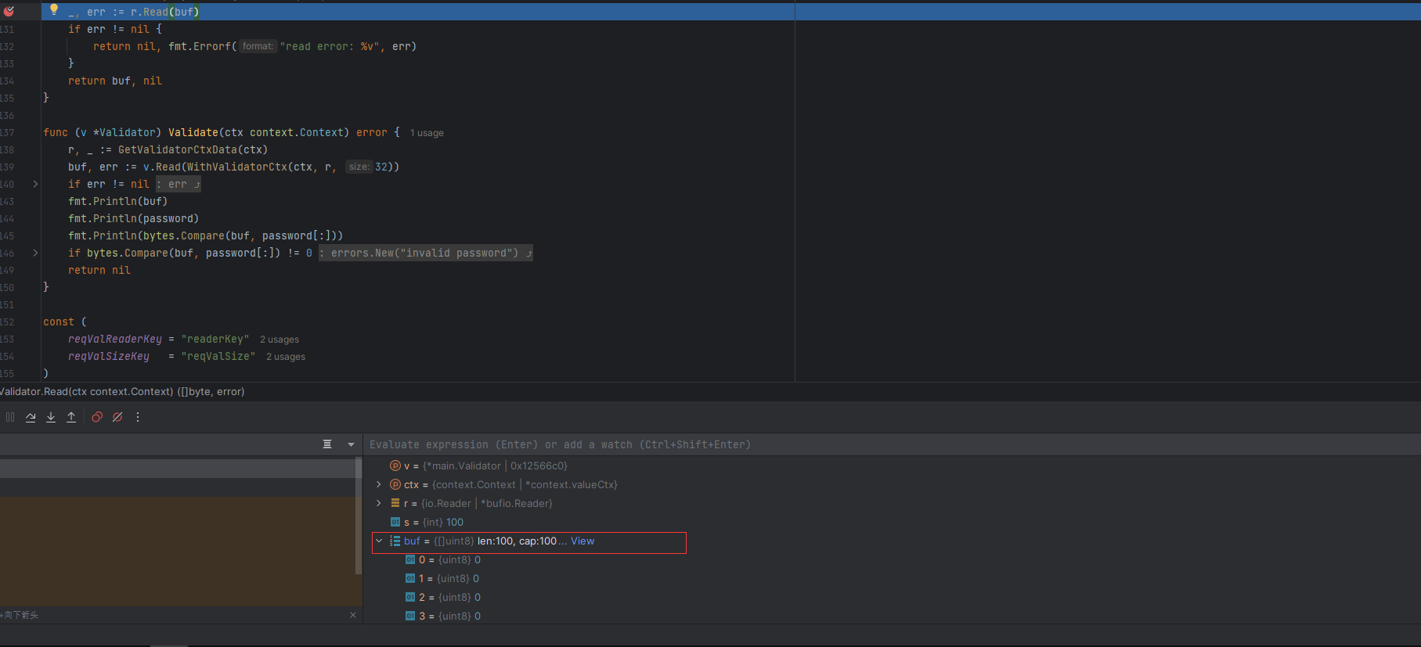Viewport: 1421px width, 647px height.
Task: Click the Evaluate expression input field
Action: point(892,444)
